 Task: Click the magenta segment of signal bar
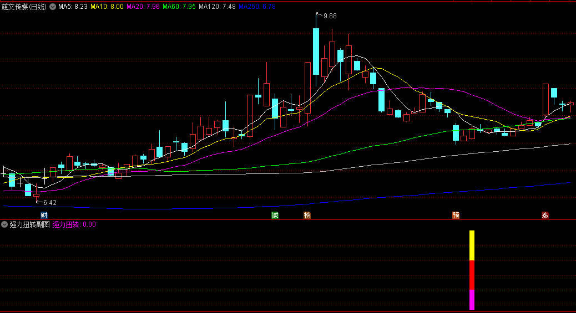click(472, 300)
